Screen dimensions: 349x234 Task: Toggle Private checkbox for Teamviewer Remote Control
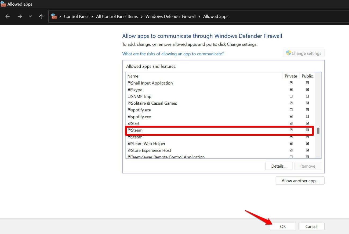[x=291, y=157]
